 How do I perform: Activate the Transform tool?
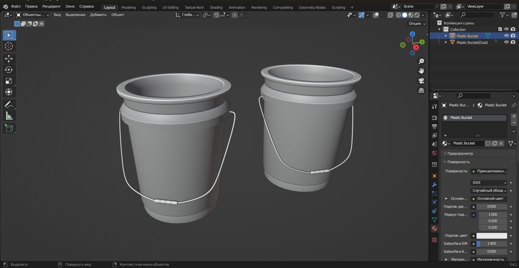click(x=9, y=92)
